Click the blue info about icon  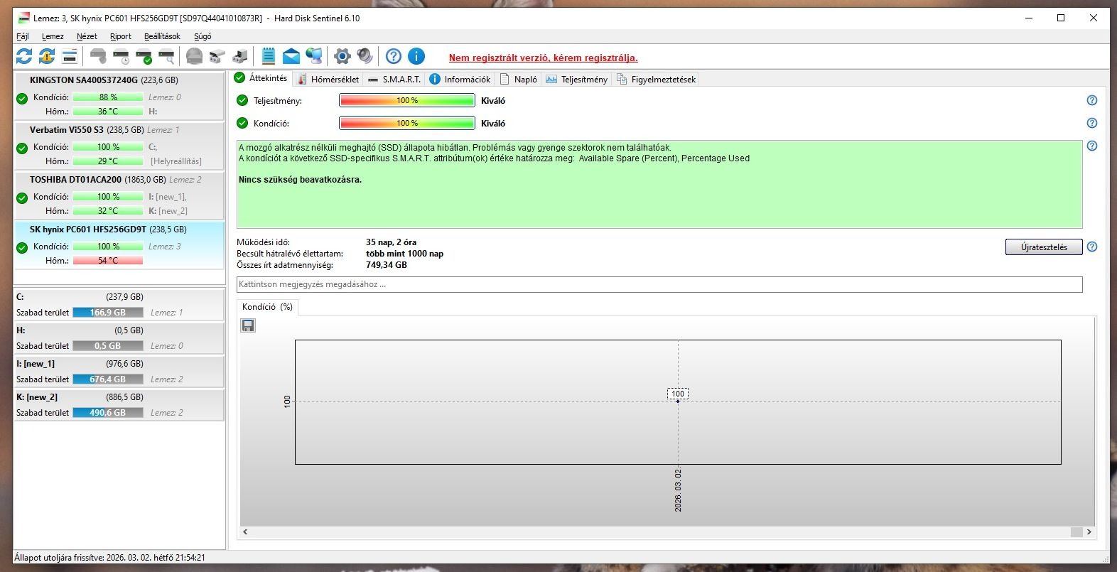tap(416, 56)
